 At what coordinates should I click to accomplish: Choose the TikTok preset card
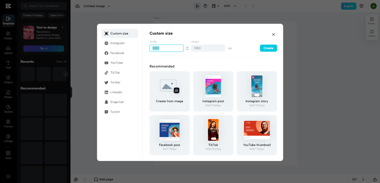[213, 135]
